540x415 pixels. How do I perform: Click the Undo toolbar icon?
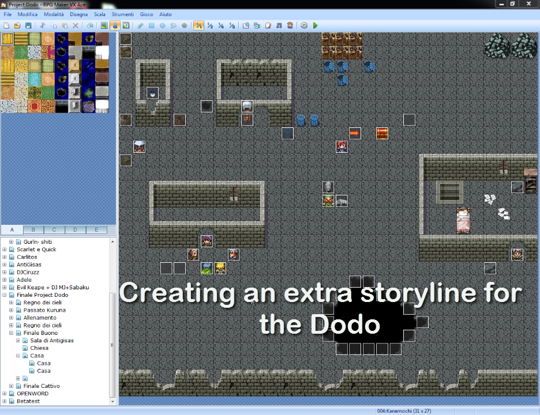coord(90,25)
